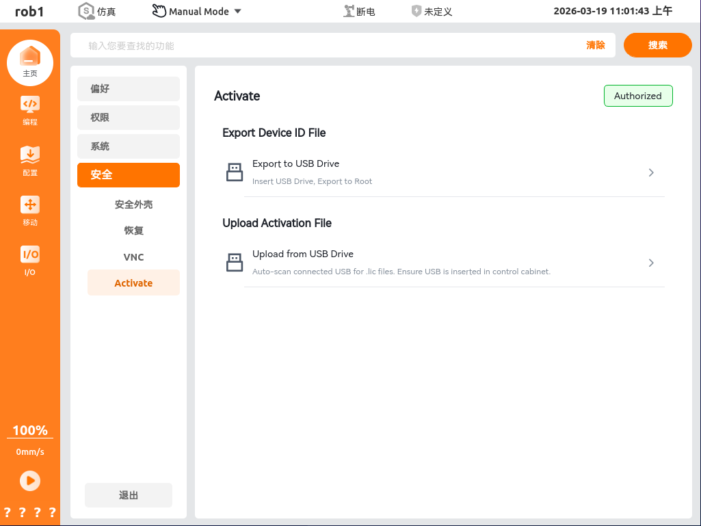The width and height of the screenshot is (701, 526).
Task: Click the 仿真 simulation status icon
Action: 86,11
